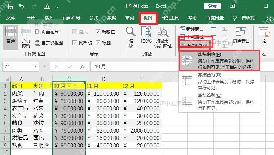Click the cancel X icon in formula bar
The image size is (274, 155).
pos(57,67)
